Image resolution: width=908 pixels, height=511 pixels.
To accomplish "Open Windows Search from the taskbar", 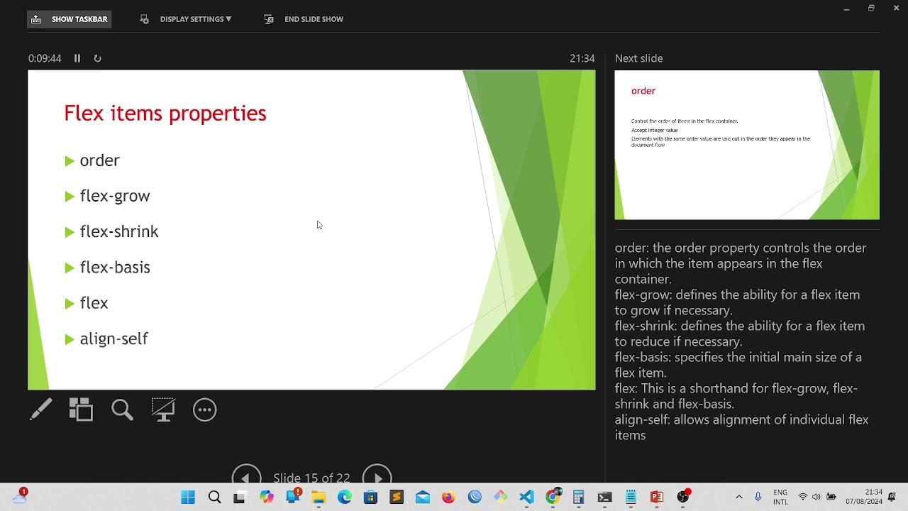I will [x=214, y=498].
